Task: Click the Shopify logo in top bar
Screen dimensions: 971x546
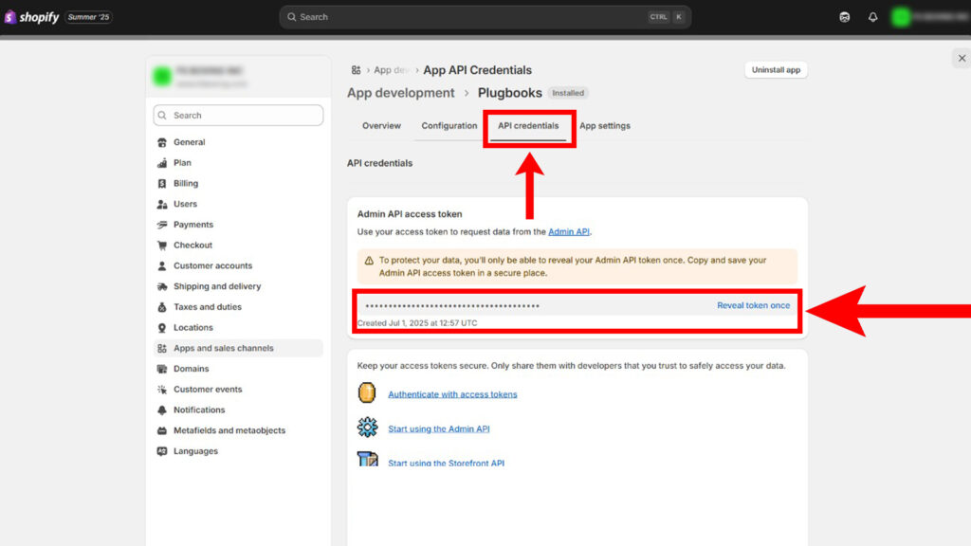Action: [x=31, y=17]
